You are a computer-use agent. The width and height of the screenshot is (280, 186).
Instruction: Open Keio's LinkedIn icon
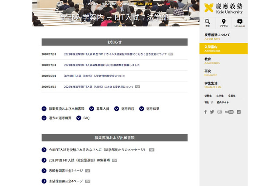click(x=239, y=112)
